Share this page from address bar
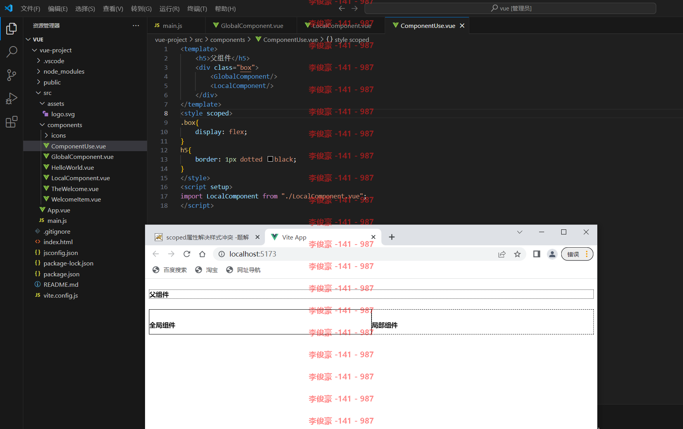This screenshot has width=683, height=429. click(502, 254)
